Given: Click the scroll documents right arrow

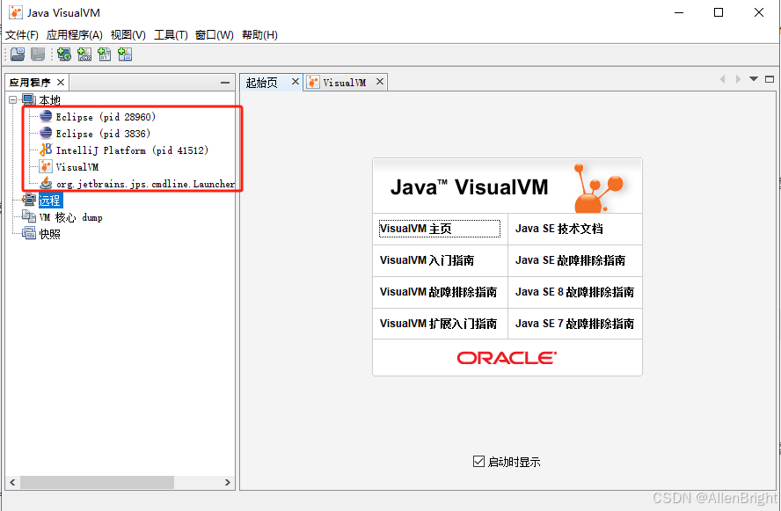Looking at the screenshot, I should 738,79.
